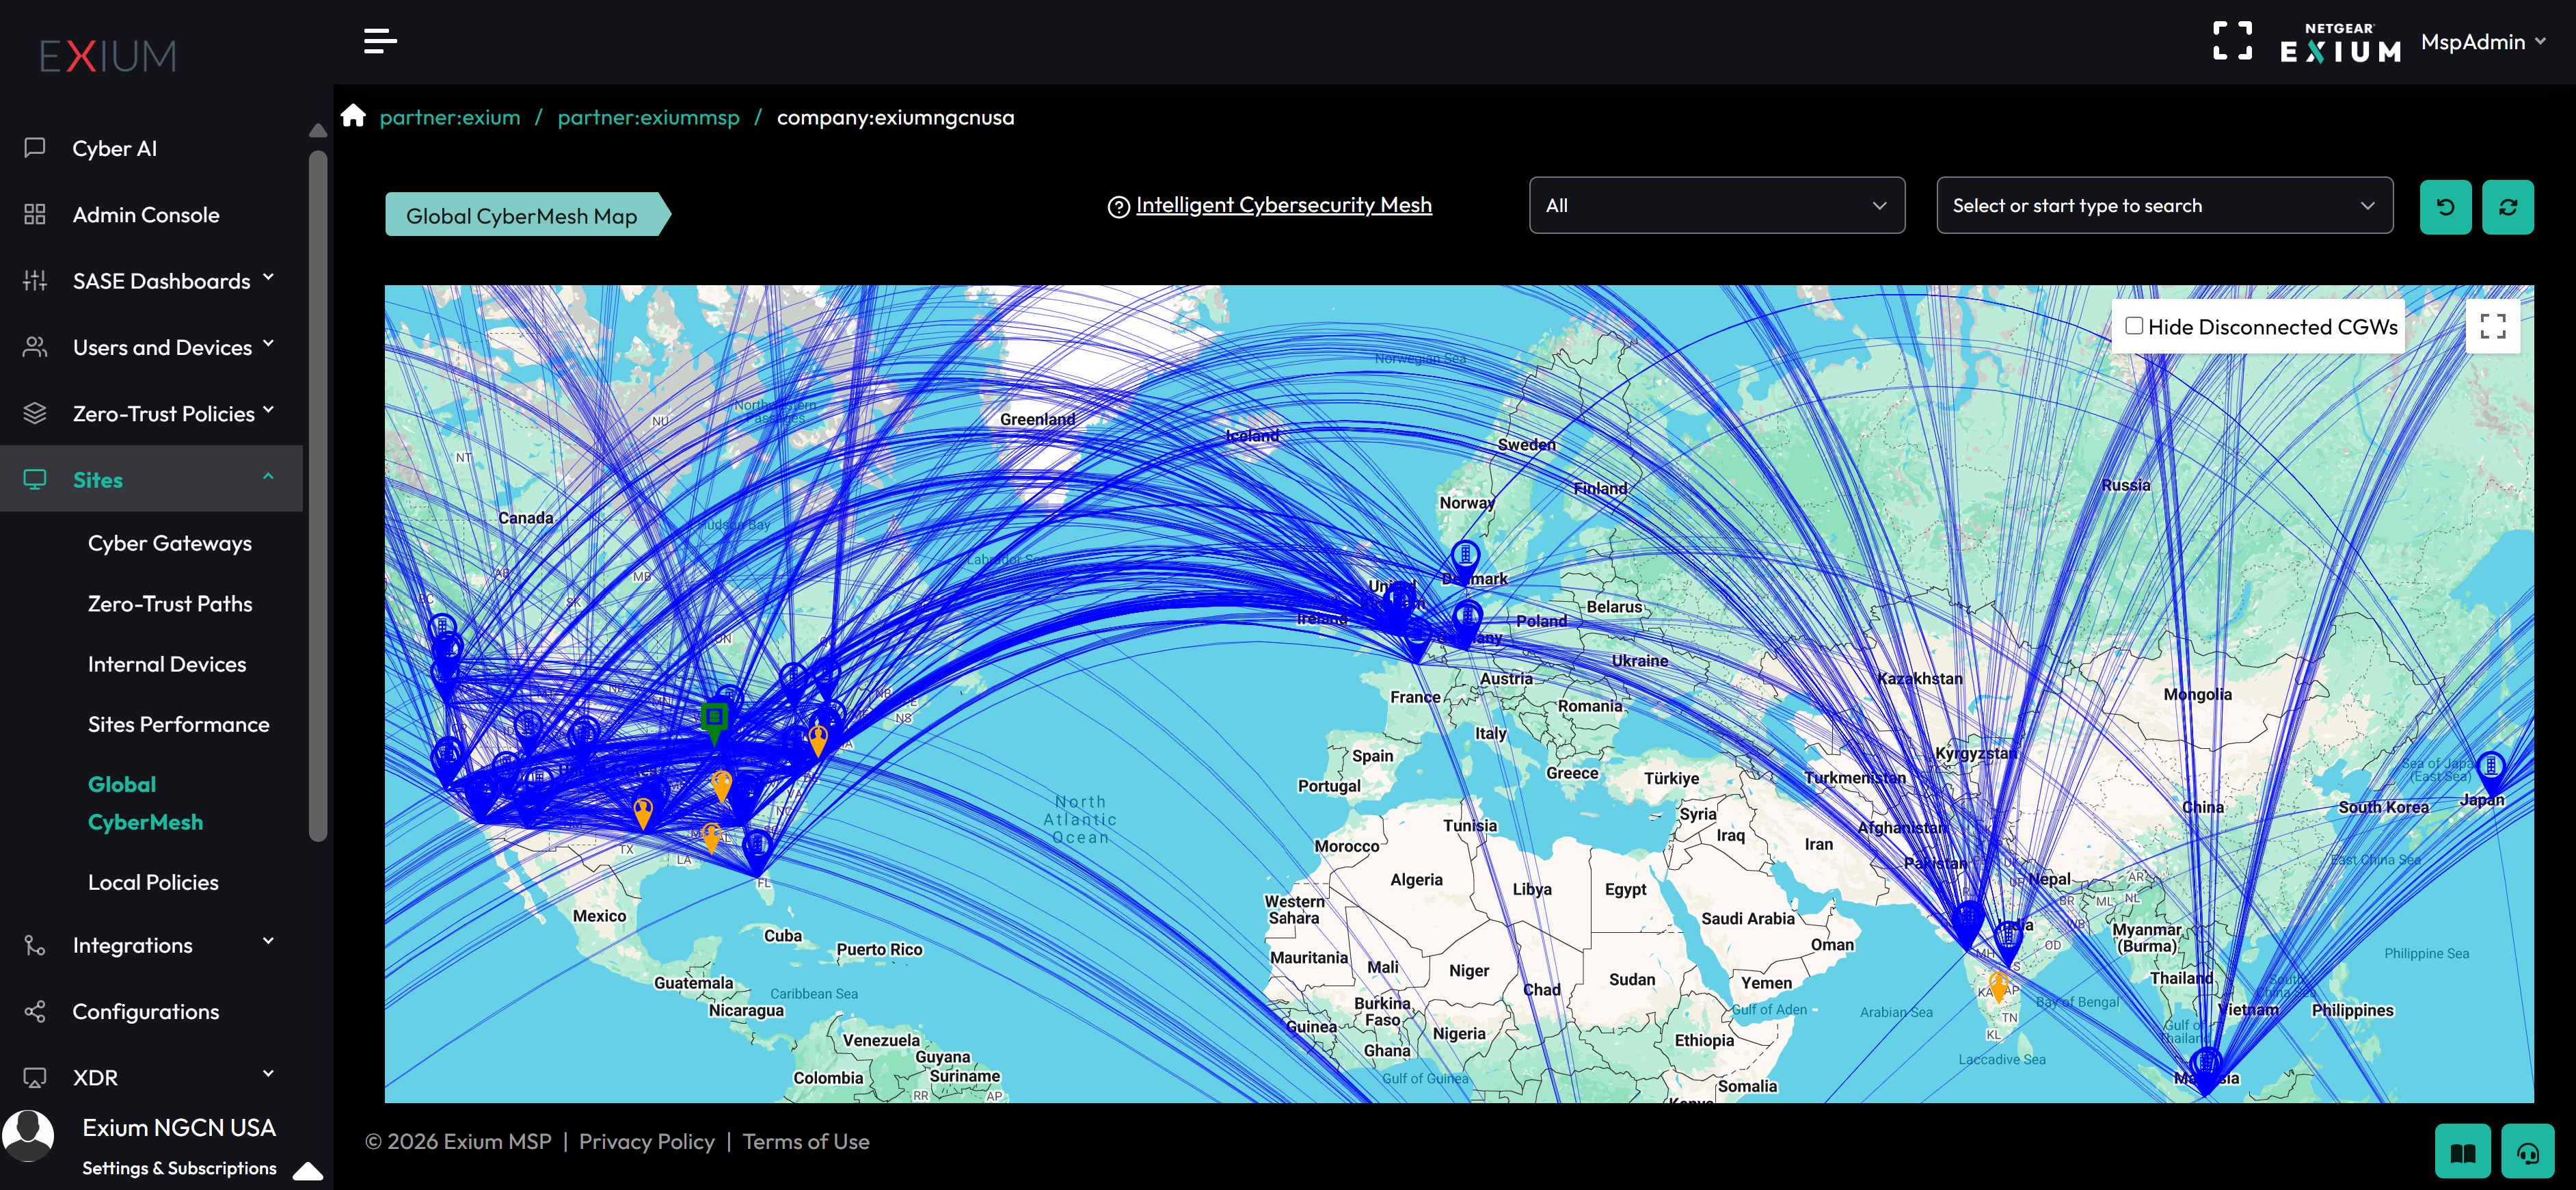Expand the map to fullscreen
This screenshot has height=1190, width=2576.
coord(2492,325)
